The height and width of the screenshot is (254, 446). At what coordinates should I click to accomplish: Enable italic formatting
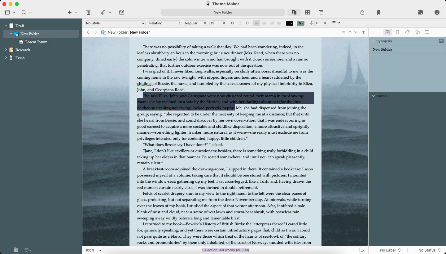click(240, 23)
